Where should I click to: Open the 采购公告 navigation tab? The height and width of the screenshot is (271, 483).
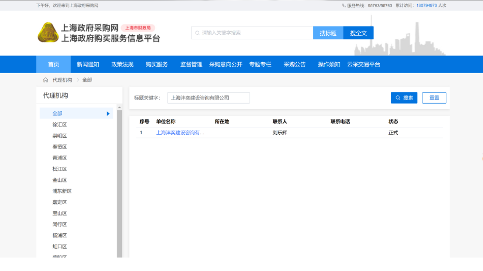[295, 64]
